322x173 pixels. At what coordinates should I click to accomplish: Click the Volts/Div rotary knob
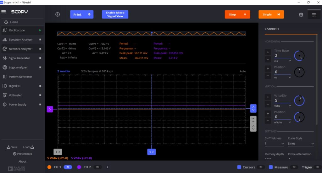299,100
